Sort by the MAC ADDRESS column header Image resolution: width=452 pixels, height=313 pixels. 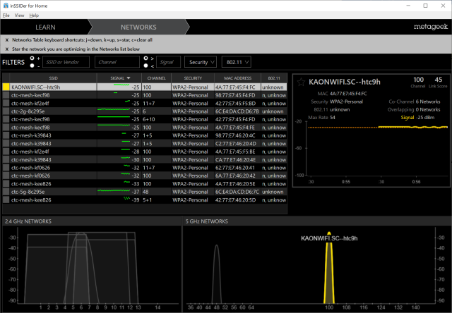237,78
